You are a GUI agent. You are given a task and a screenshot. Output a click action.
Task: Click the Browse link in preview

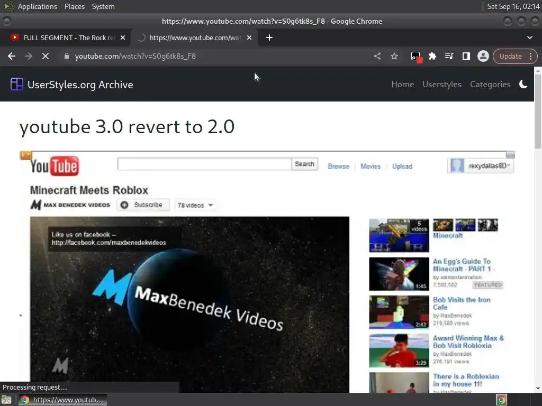pos(338,167)
